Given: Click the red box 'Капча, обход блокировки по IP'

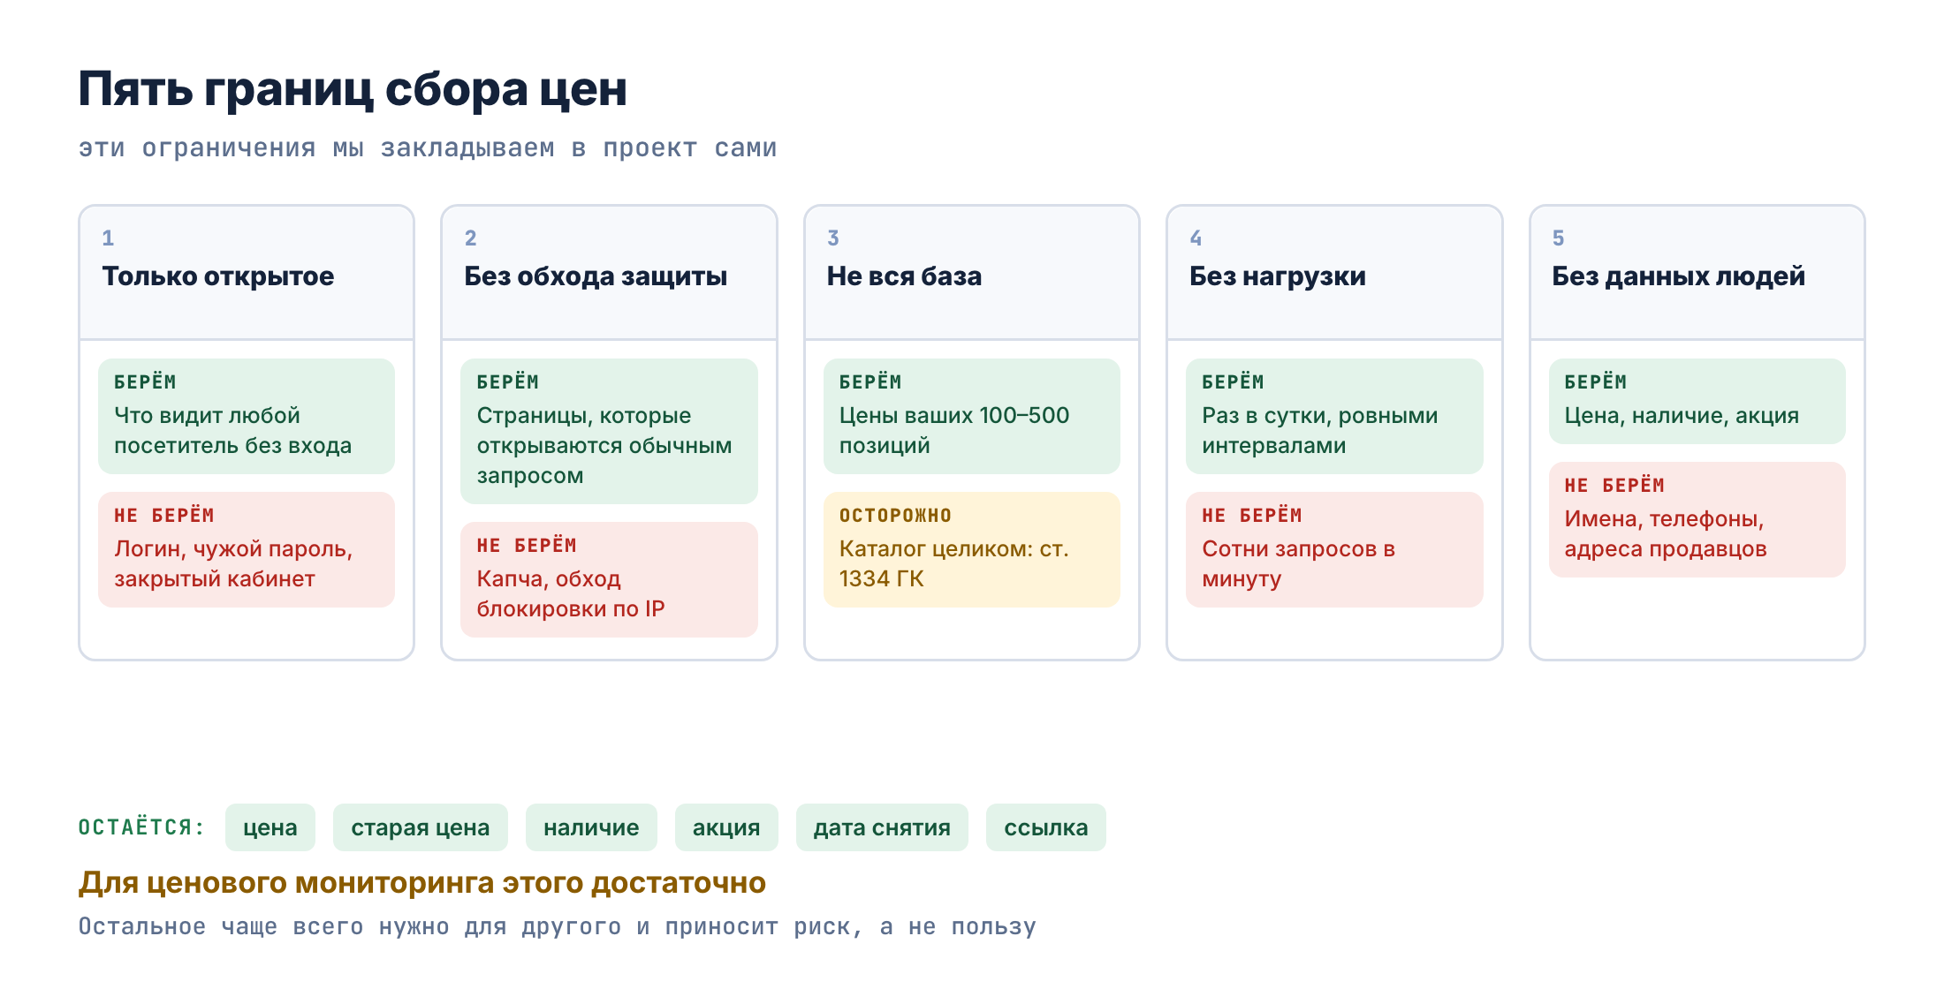Looking at the screenshot, I should click(609, 579).
